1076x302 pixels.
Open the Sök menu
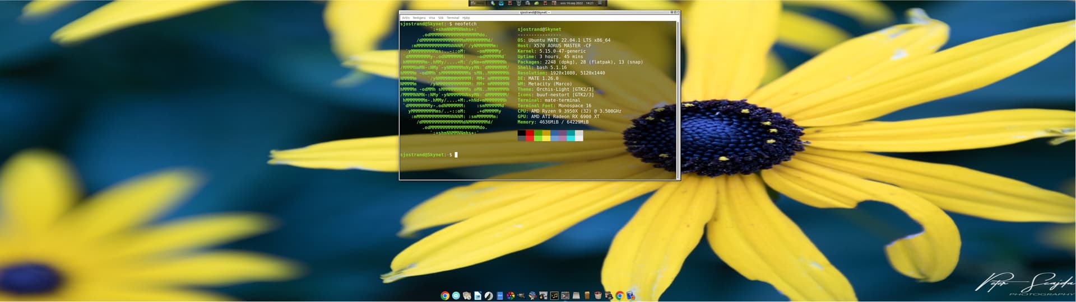pos(440,18)
